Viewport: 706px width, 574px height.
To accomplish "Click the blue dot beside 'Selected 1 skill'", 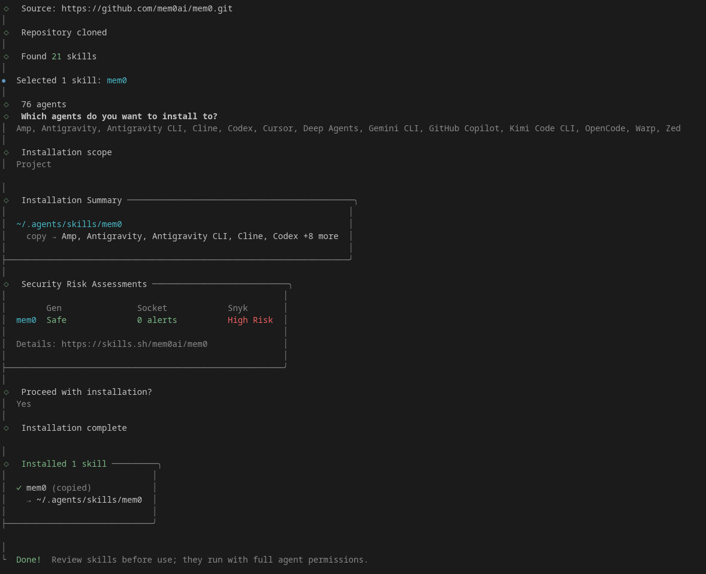I will pos(4,80).
